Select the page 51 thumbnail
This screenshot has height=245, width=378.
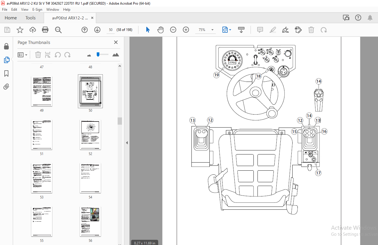click(42, 135)
